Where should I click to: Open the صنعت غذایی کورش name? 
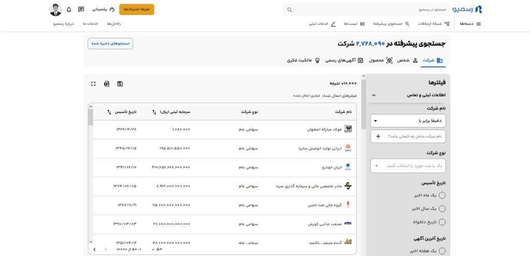325,224
